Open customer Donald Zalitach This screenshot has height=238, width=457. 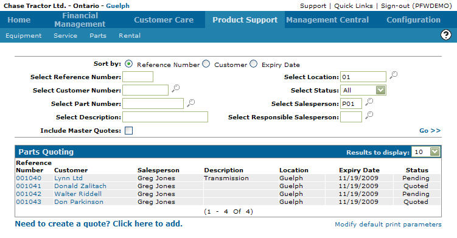click(x=80, y=186)
